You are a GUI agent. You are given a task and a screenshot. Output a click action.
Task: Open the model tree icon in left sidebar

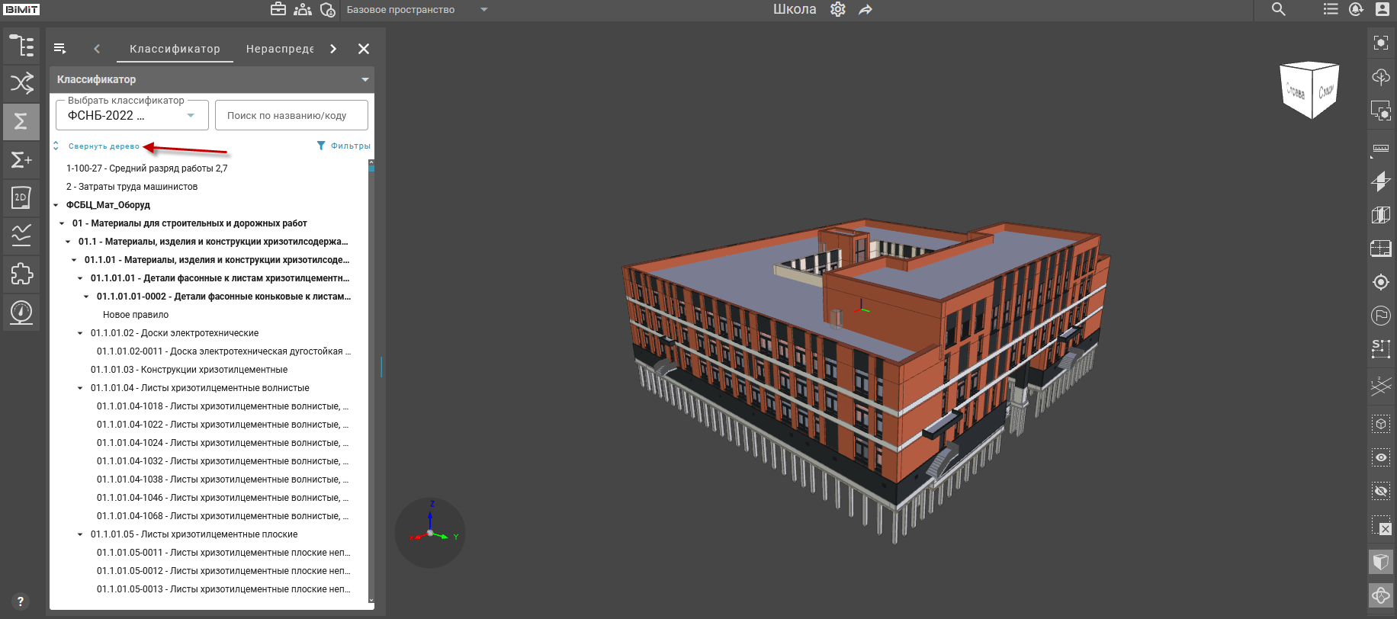pyautogui.click(x=21, y=46)
